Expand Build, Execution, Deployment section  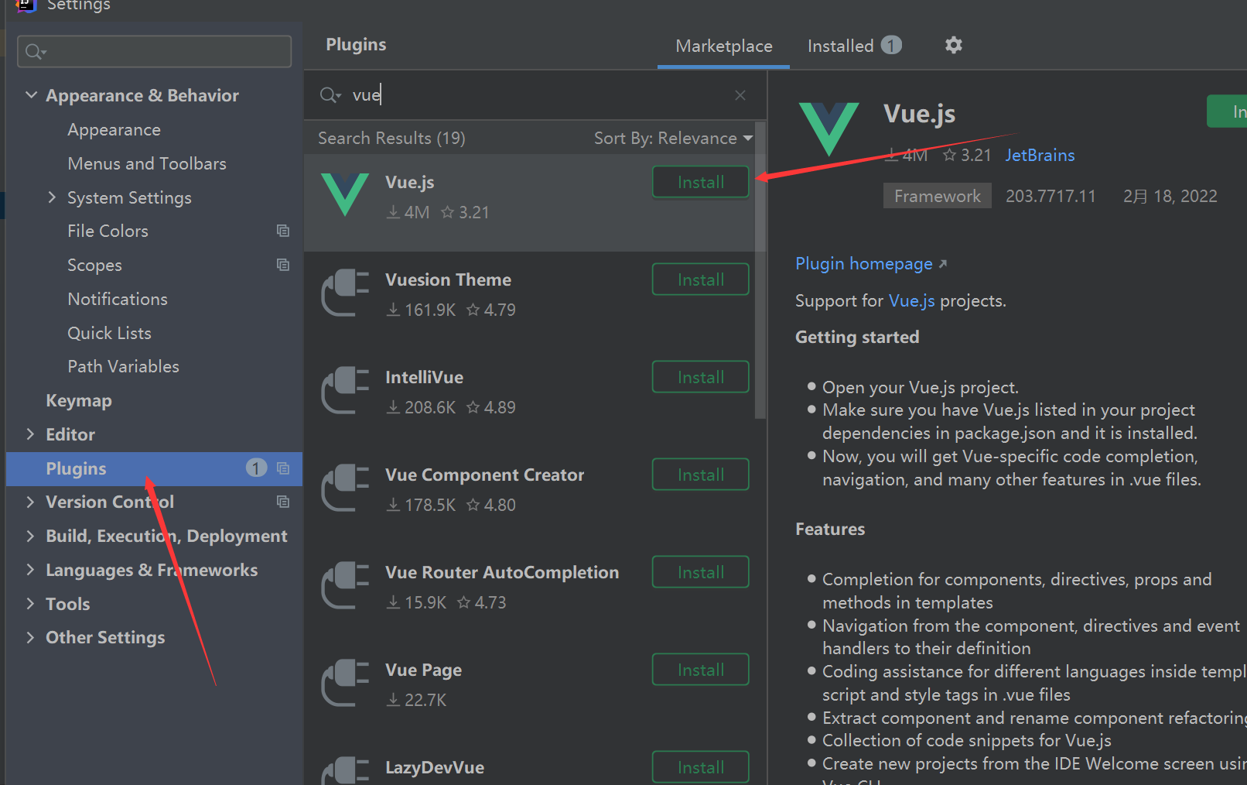click(30, 536)
